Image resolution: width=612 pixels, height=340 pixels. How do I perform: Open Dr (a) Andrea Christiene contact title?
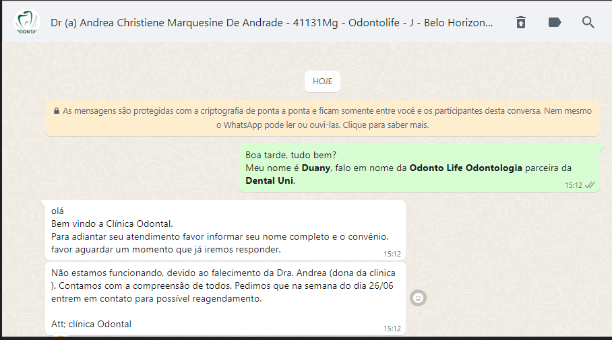(272, 23)
